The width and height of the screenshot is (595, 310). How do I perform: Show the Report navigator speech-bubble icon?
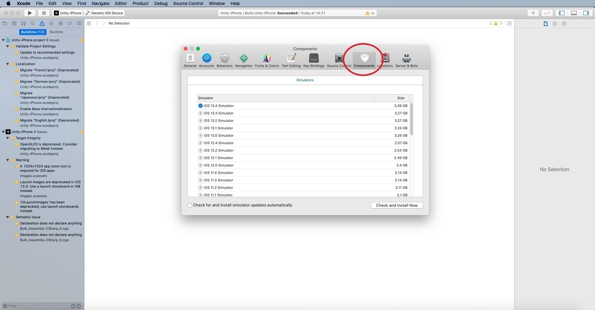(78, 23)
